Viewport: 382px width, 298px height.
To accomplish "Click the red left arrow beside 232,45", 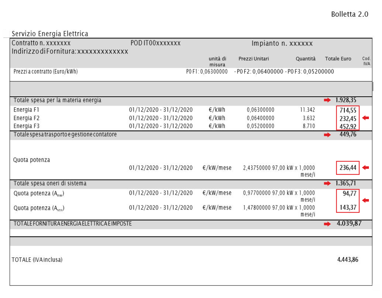I will click(x=366, y=118).
